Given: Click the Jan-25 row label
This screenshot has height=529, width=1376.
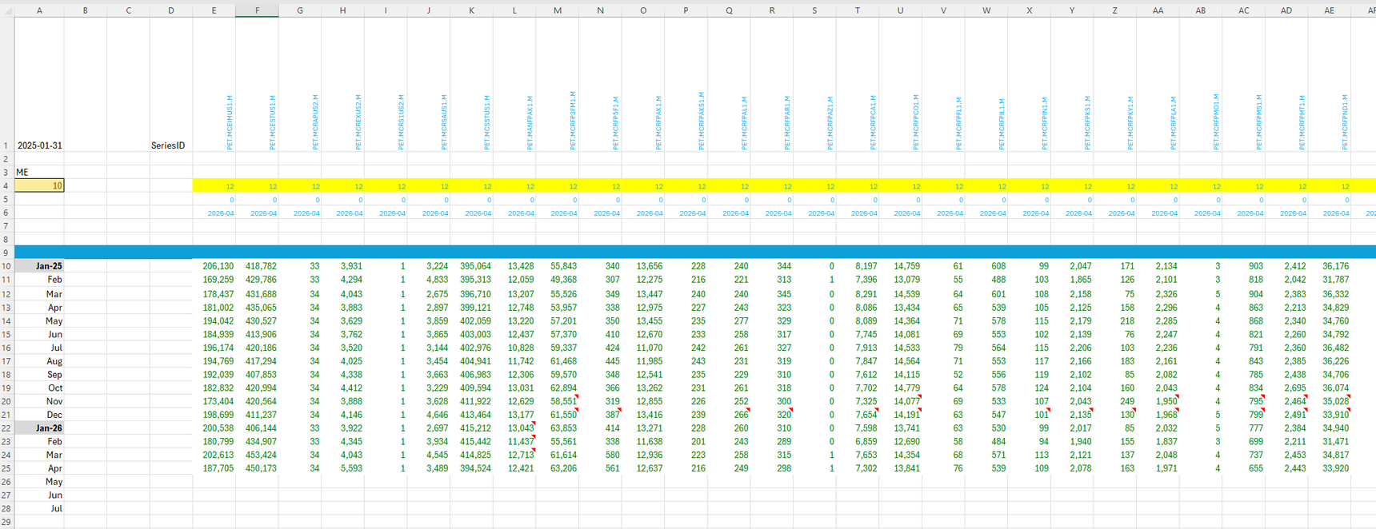Looking at the screenshot, I should (x=39, y=266).
